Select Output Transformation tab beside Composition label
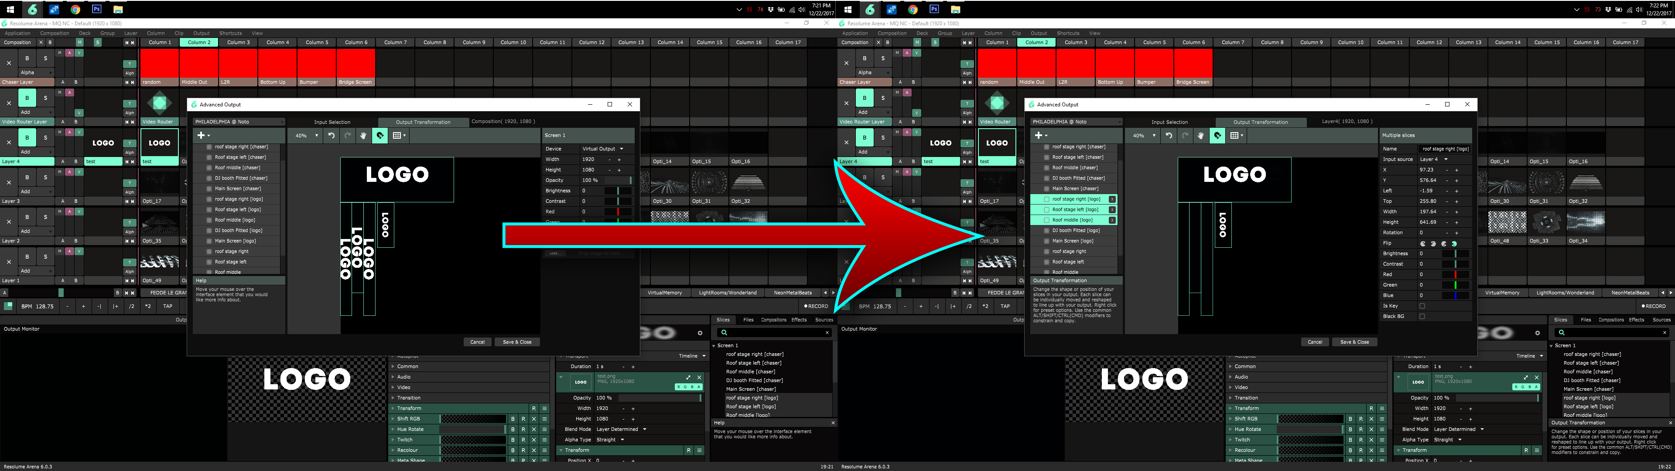Image resolution: width=1675 pixels, height=471 pixels. [x=423, y=122]
